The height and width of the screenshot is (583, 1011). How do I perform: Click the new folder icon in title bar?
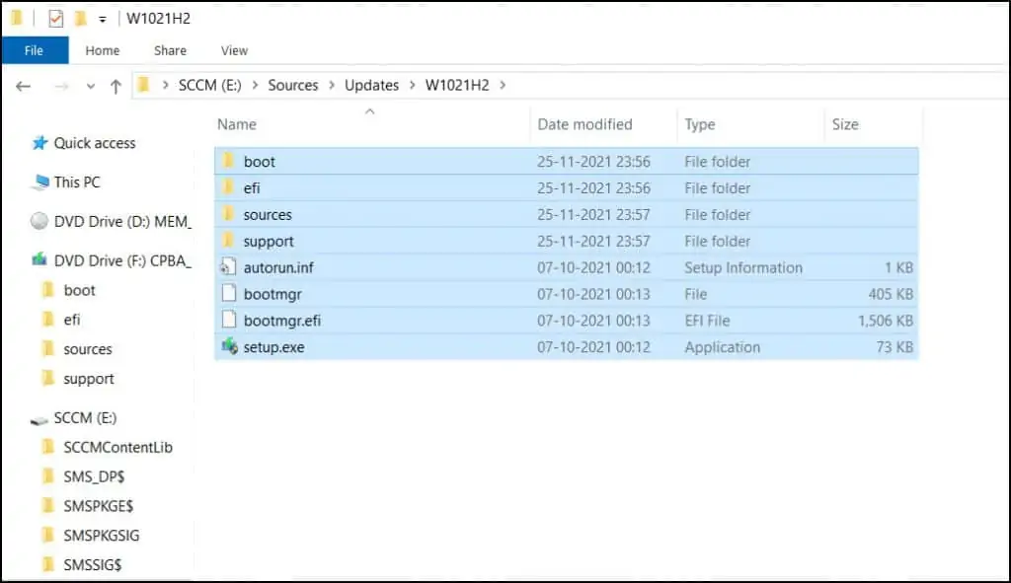(x=81, y=19)
